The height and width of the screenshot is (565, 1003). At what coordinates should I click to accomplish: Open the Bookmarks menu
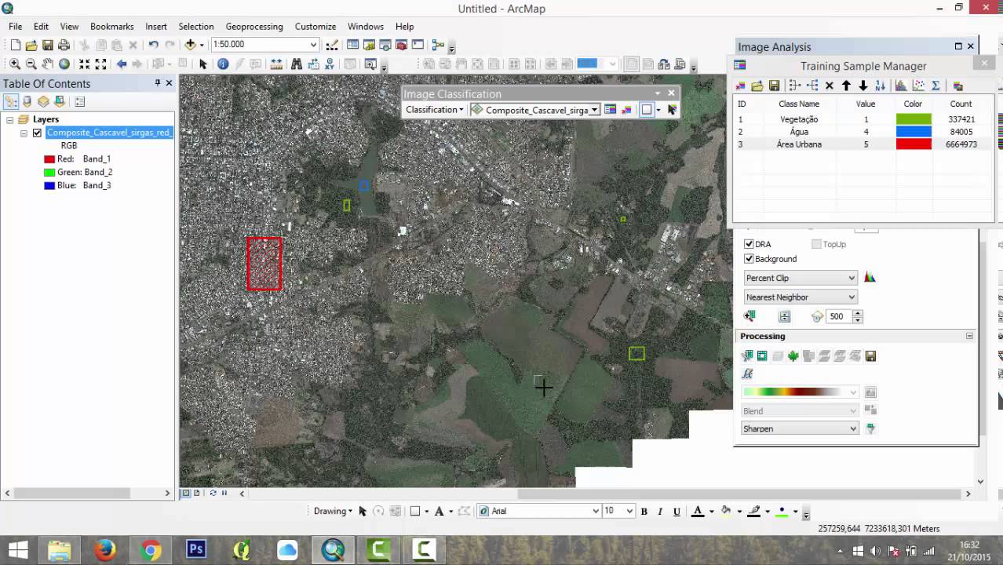pos(112,26)
